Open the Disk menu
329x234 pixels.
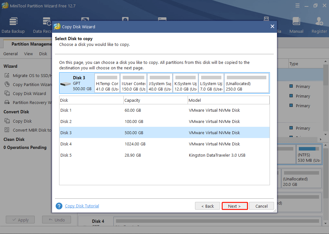coord(43,54)
